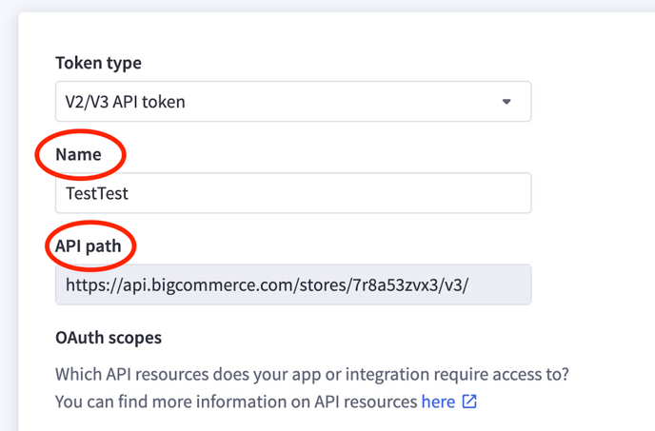Click the "Which API resources" description text
The width and height of the screenshot is (655, 431).
(x=312, y=374)
